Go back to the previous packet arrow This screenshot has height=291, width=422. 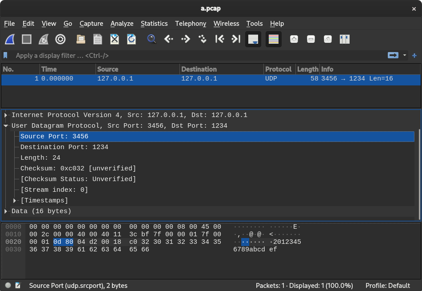point(168,39)
